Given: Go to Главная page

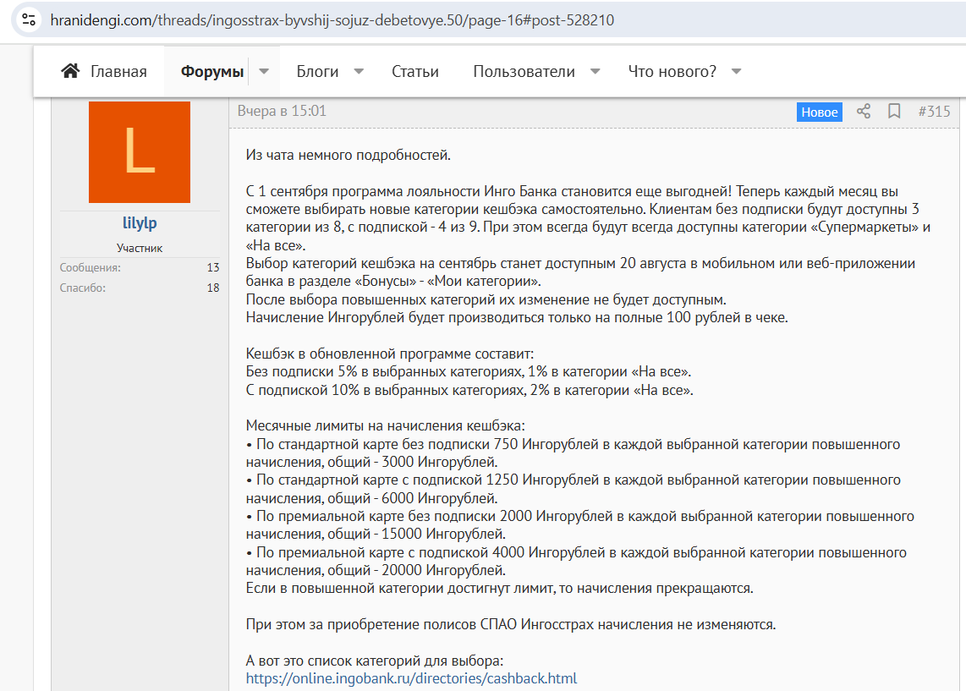Looking at the screenshot, I should point(118,71).
